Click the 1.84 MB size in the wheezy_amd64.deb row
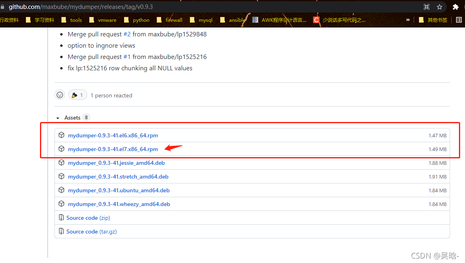 pos(438,204)
